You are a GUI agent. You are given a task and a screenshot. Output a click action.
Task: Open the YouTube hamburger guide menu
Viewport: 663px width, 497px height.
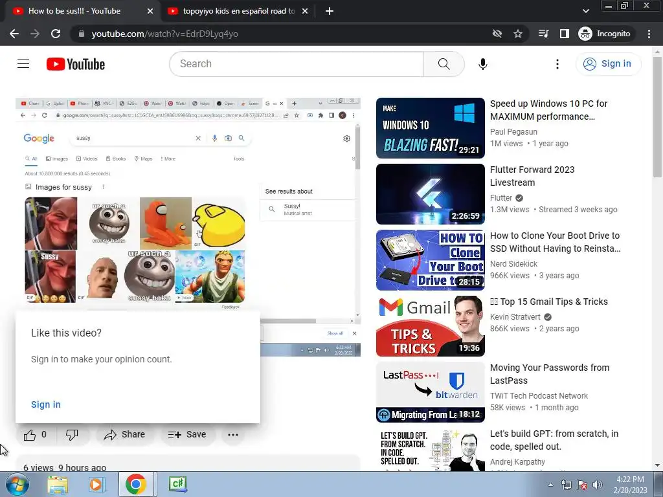pyautogui.click(x=23, y=64)
